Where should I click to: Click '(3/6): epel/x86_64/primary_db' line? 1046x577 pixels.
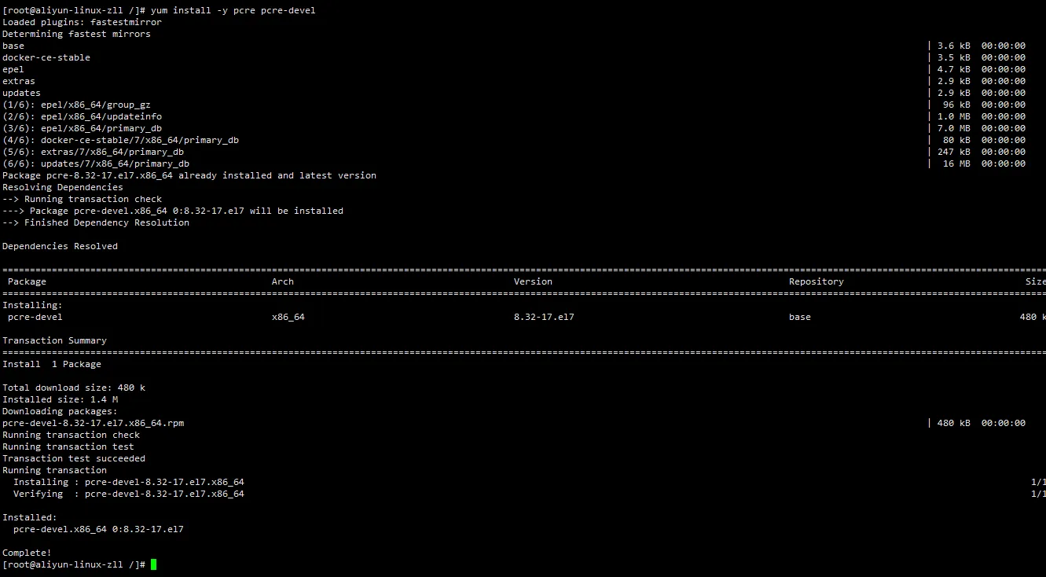(82, 128)
